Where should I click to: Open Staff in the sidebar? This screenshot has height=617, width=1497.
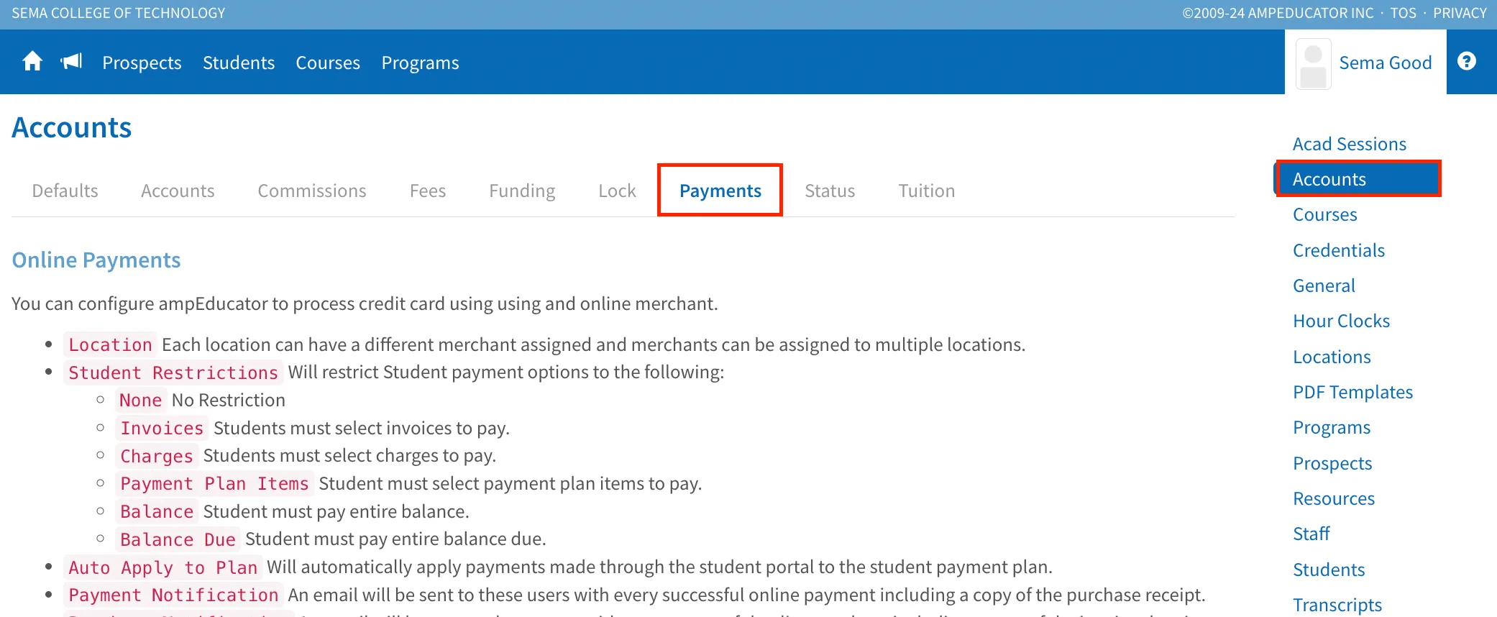point(1311,534)
